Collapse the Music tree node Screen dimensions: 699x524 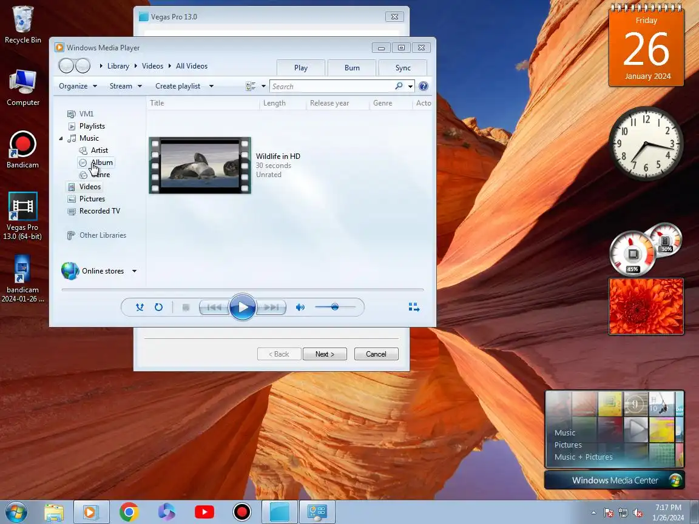click(61, 138)
